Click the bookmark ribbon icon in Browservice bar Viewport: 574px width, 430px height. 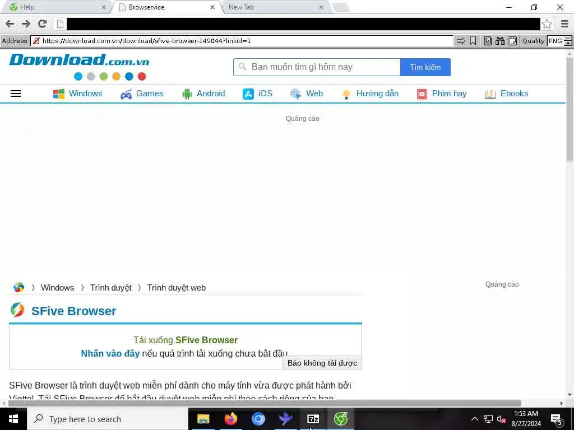click(x=473, y=41)
